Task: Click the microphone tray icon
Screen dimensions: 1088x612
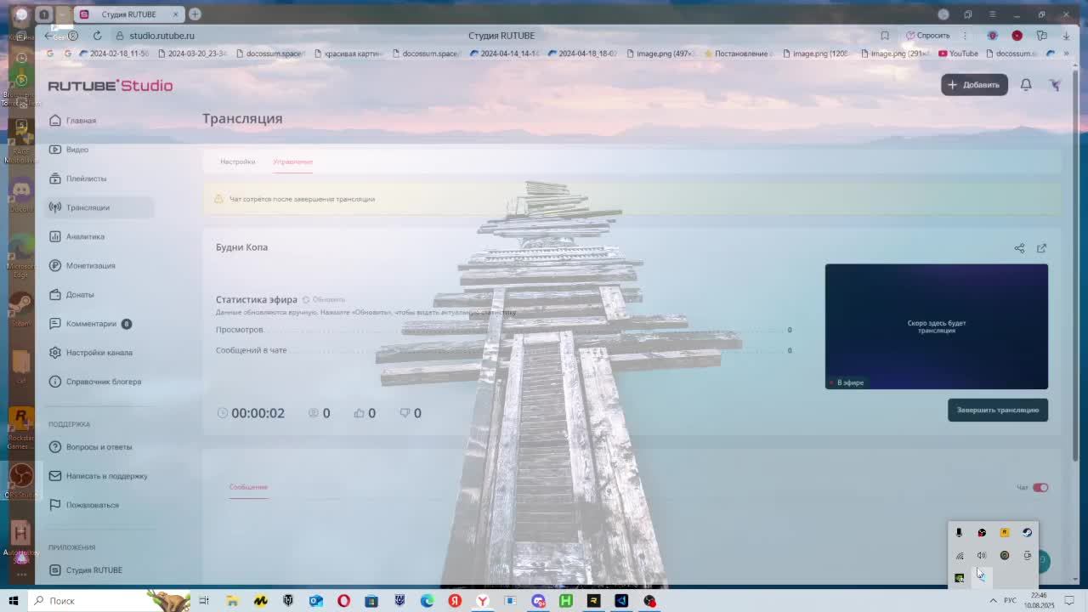Action: coord(959,533)
